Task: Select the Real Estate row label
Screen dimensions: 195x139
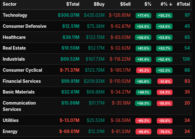Action: (14, 48)
